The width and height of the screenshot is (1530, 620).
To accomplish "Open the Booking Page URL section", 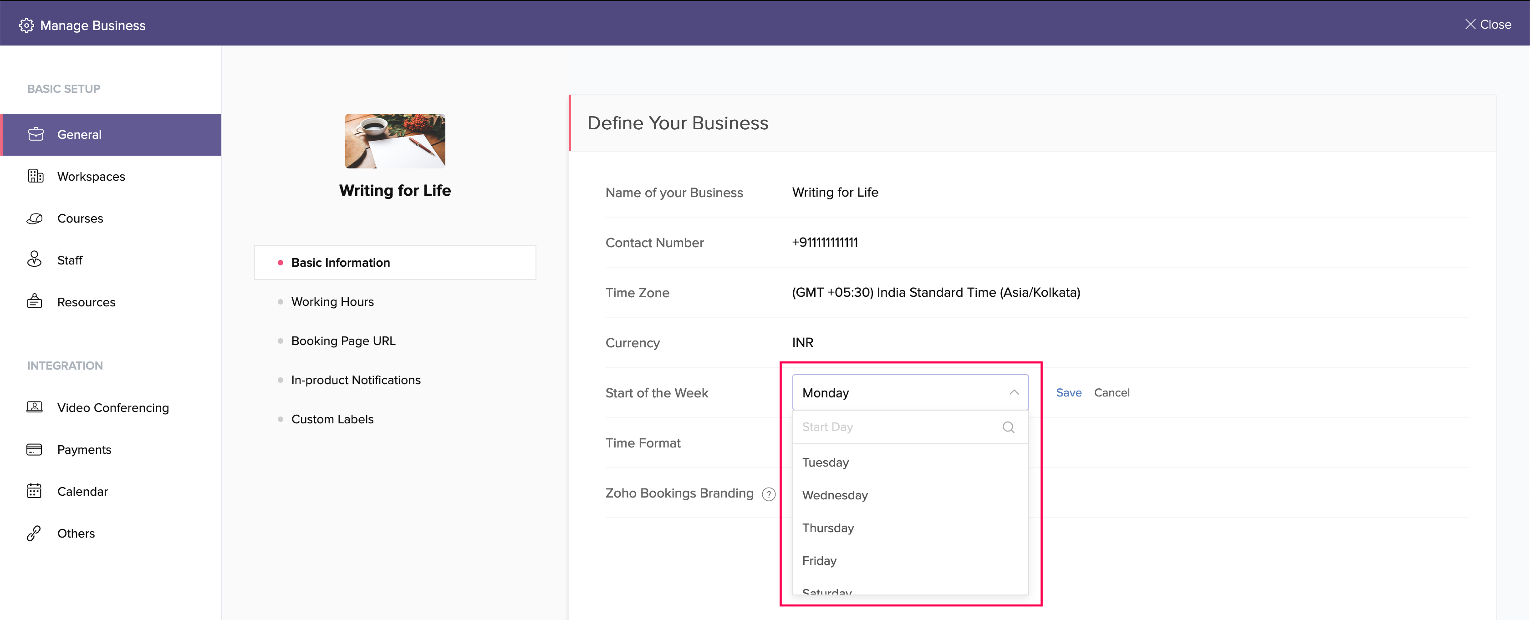I will [x=343, y=340].
